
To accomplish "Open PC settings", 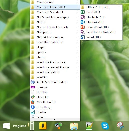I will (55, 107).
